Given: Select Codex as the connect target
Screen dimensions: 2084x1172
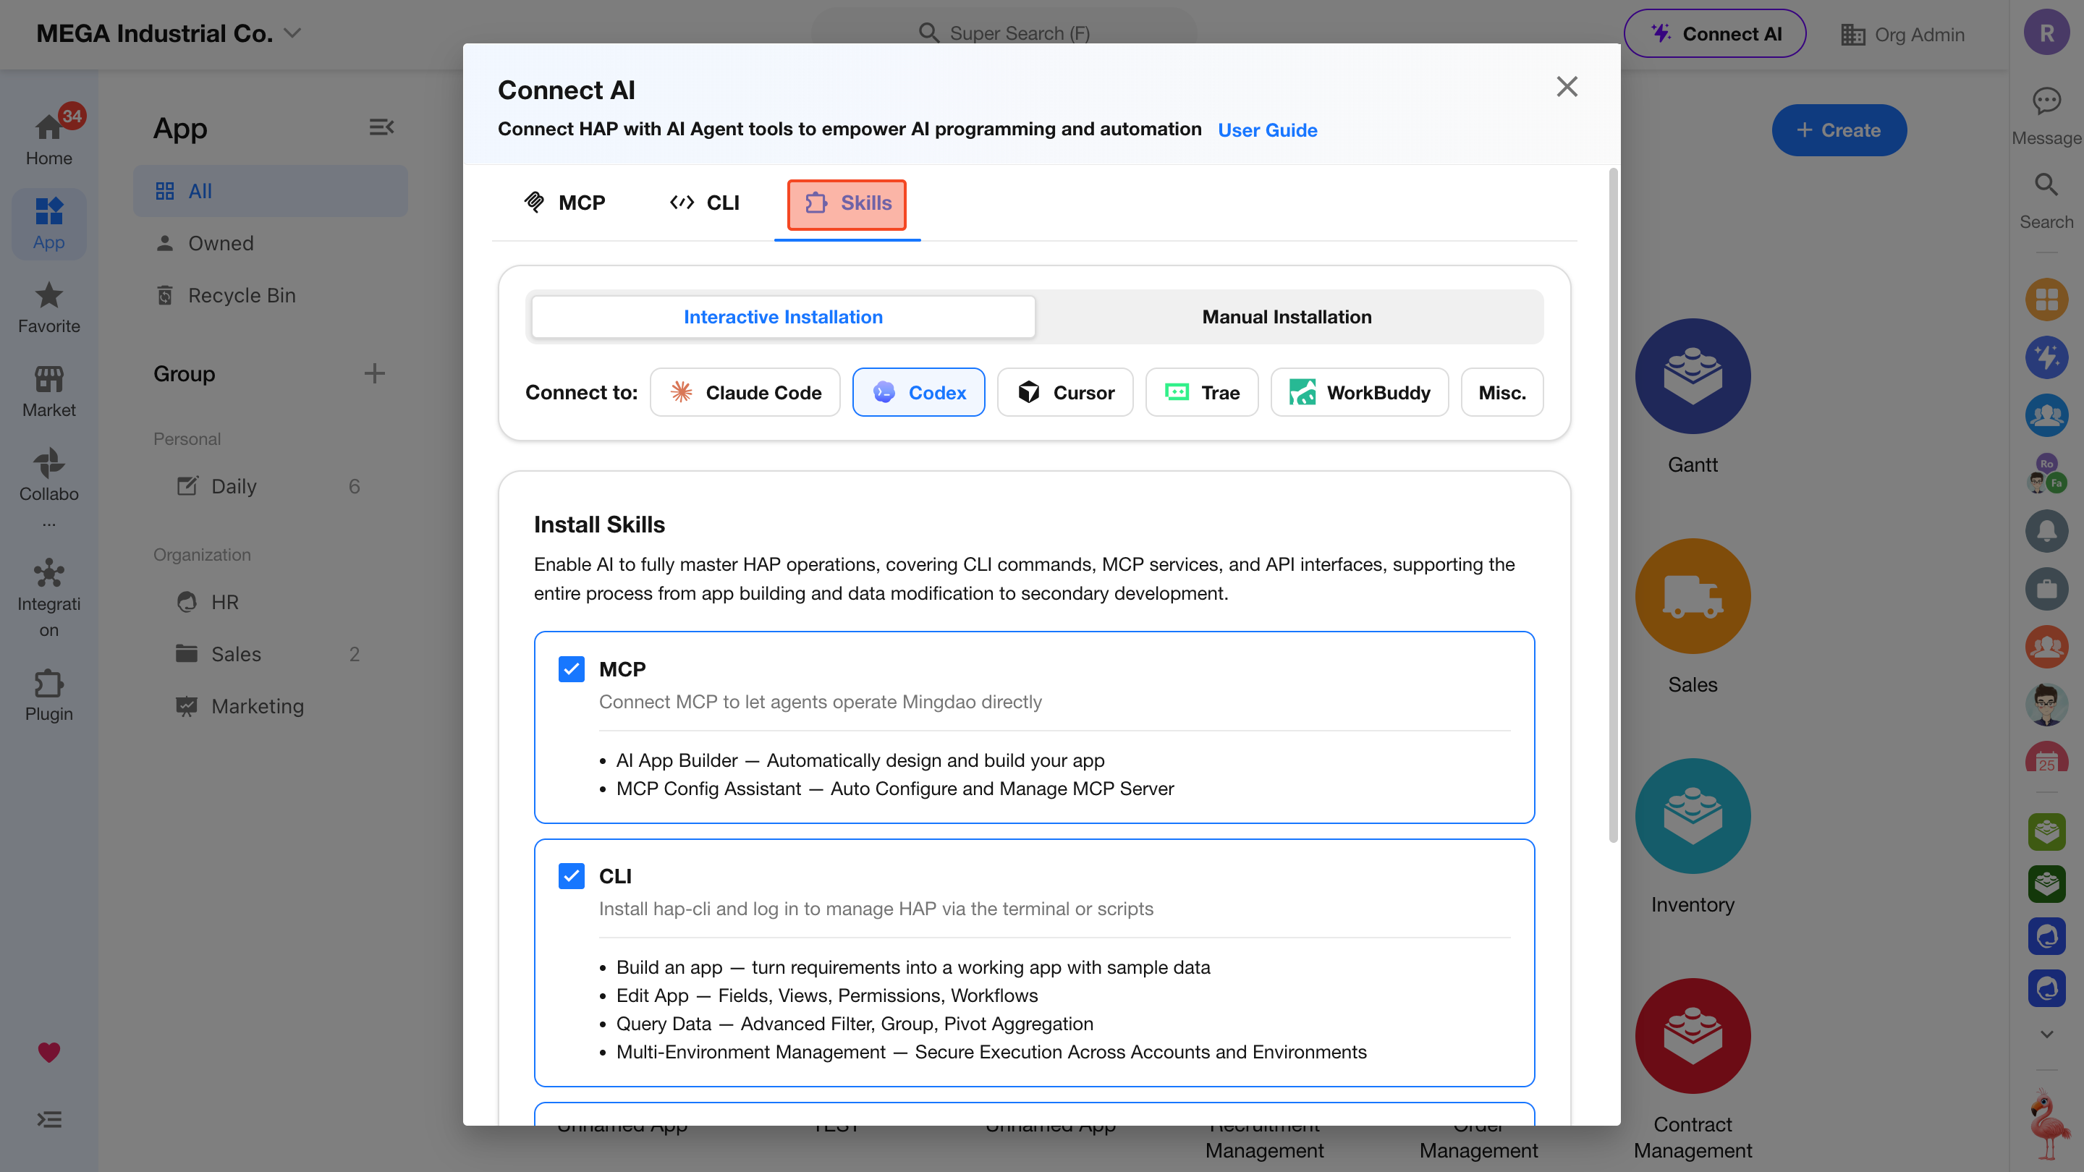Looking at the screenshot, I should (x=918, y=392).
